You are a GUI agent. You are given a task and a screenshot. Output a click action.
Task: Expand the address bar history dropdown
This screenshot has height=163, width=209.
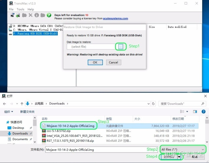pyautogui.click(x=149, y=104)
